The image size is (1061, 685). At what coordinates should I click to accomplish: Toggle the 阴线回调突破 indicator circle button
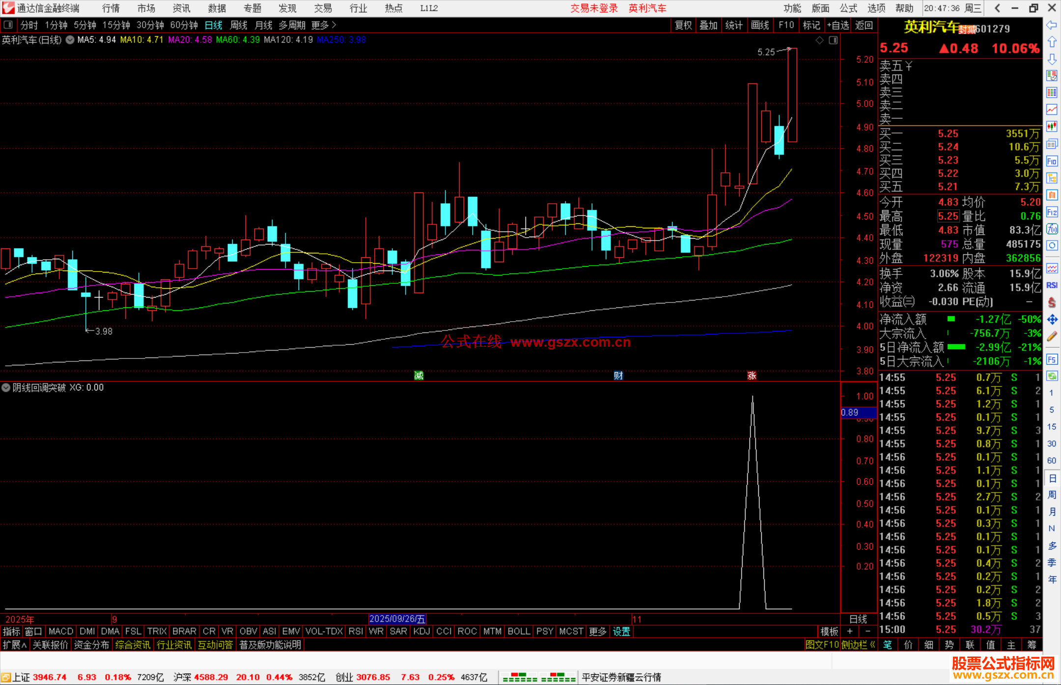click(6, 387)
